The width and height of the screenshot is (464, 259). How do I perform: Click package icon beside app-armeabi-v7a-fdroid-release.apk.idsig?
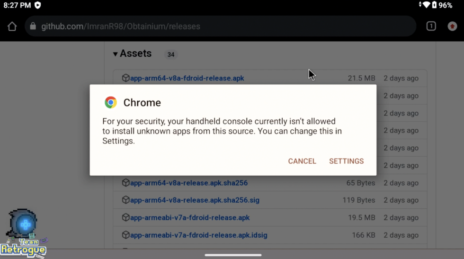click(x=125, y=235)
